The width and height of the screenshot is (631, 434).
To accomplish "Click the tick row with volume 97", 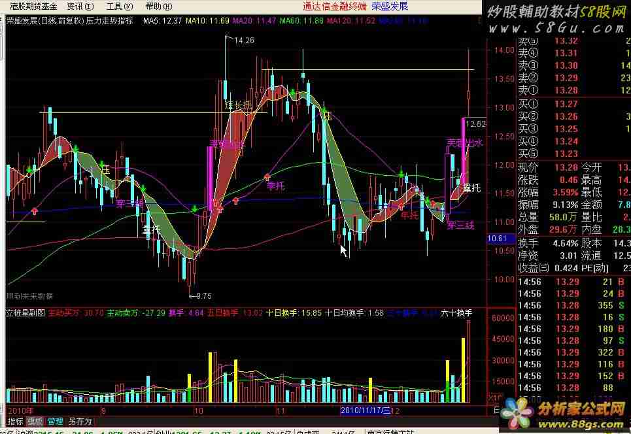I will pyautogui.click(x=572, y=341).
